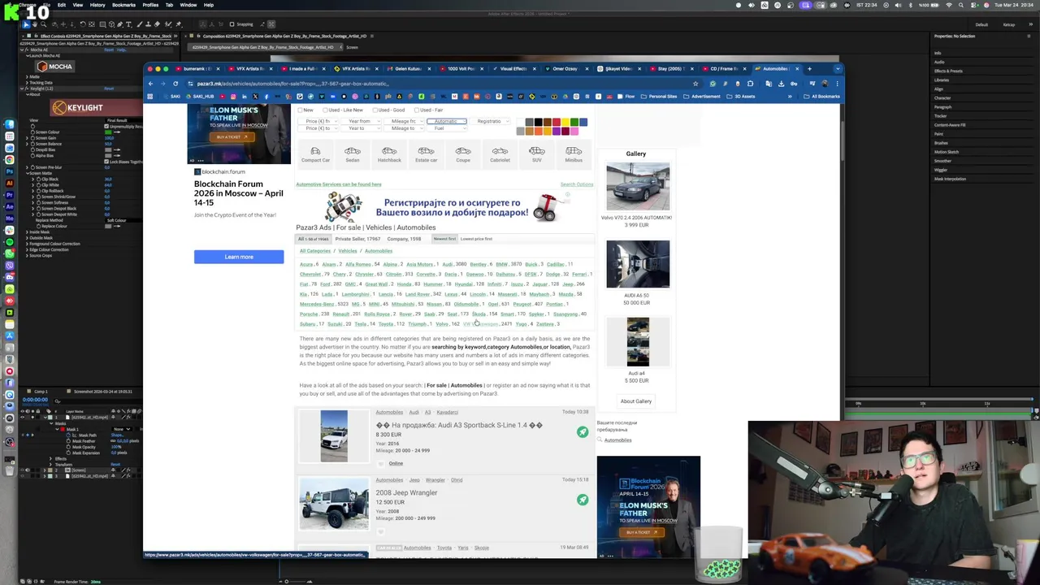Open the Year to dropdown
The image size is (1040, 585).
click(360, 128)
